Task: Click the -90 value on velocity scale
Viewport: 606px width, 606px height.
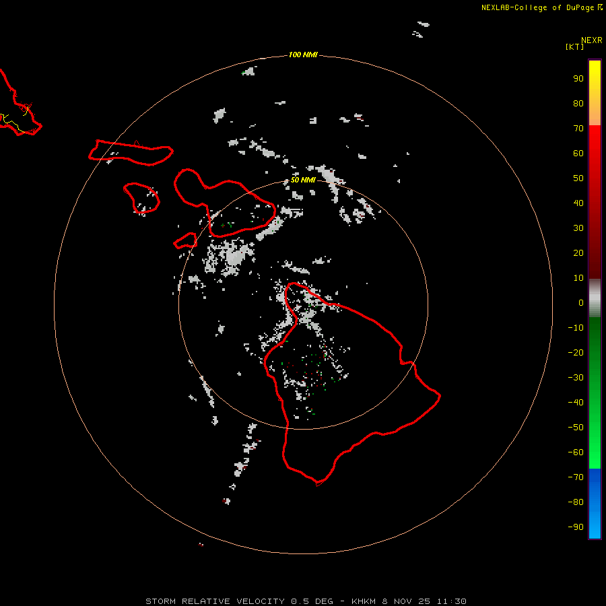Action: (576, 527)
